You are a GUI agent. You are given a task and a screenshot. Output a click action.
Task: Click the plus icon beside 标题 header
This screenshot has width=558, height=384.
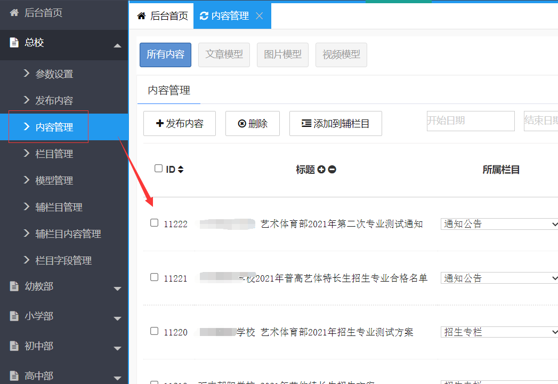click(321, 170)
